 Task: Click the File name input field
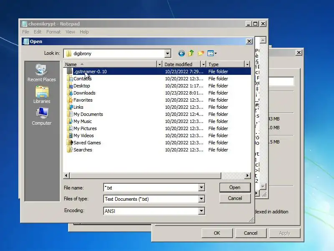click(x=151, y=187)
